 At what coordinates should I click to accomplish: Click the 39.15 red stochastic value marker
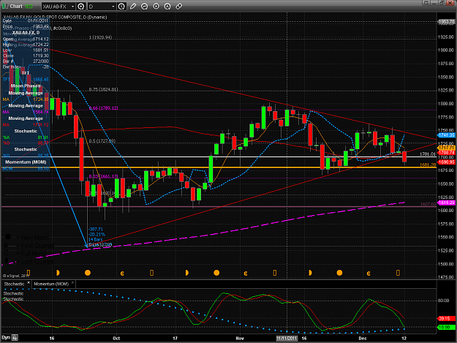pos(446,319)
